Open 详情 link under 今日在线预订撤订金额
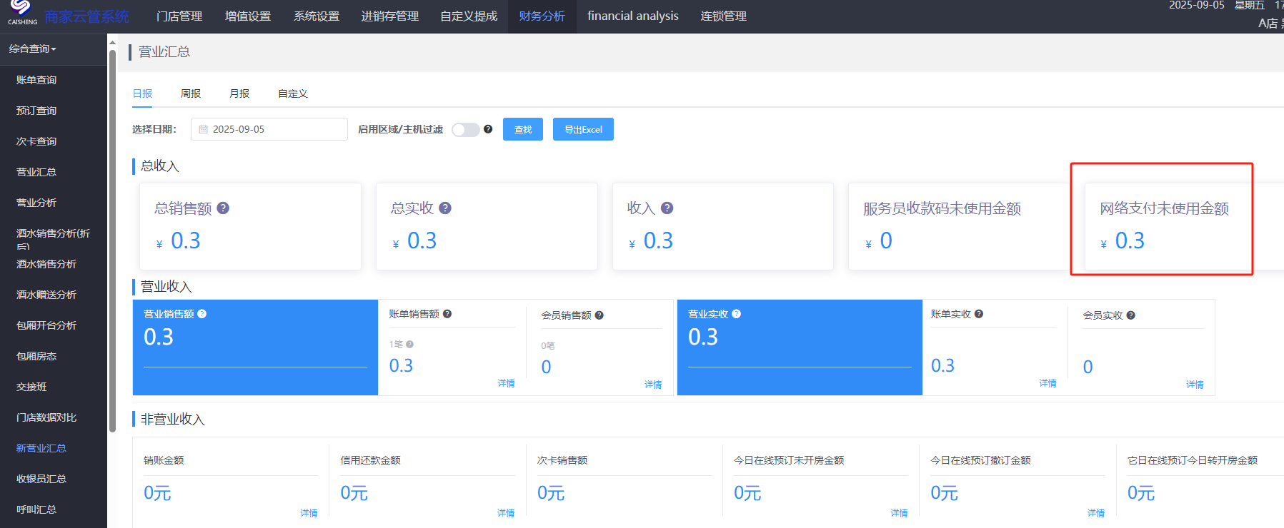 (1096, 513)
